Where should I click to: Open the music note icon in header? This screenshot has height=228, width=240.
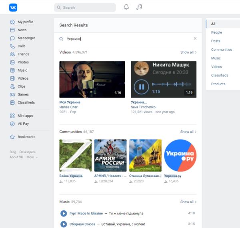[139, 7]
